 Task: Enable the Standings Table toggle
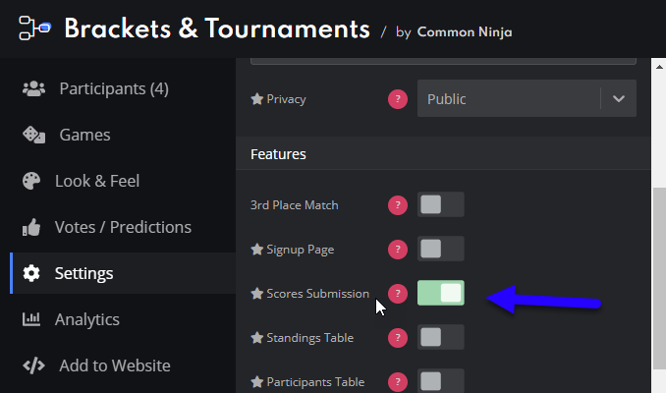click(x=440, y=337)
